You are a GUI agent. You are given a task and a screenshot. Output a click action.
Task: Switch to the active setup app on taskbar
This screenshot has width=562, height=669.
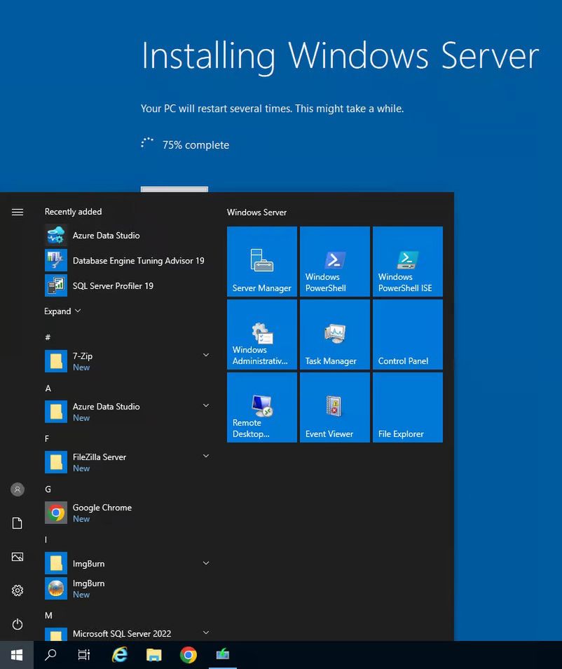click(x=223, y=655)
